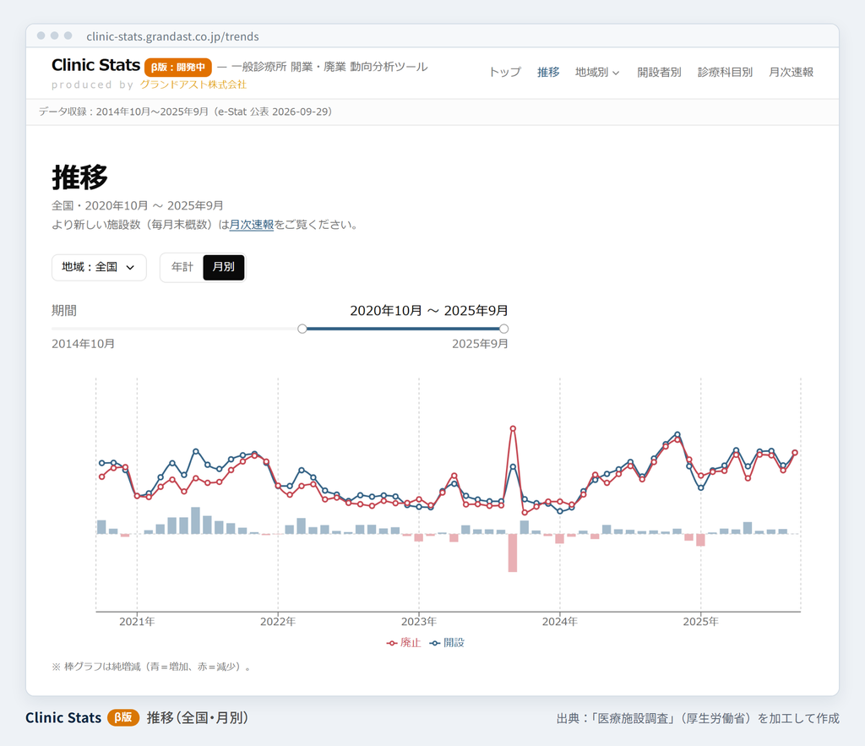Click the 2024年 axis label
The image size is (865, 746).
560,622
